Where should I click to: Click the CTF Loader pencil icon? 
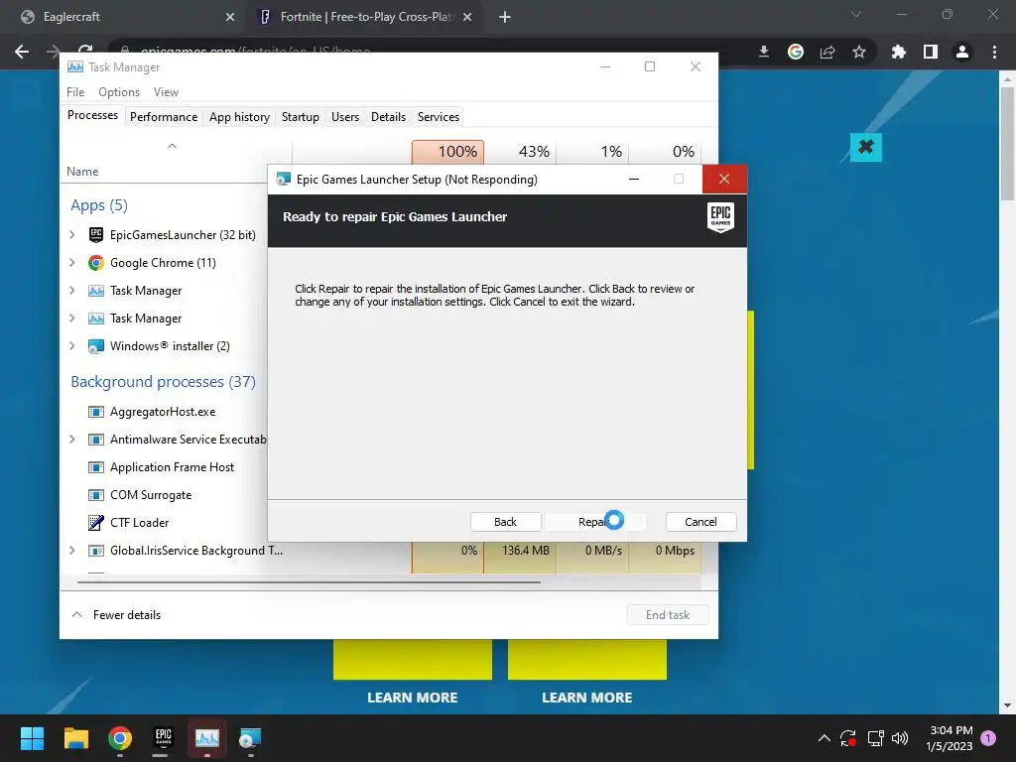(x=96, y=522)
